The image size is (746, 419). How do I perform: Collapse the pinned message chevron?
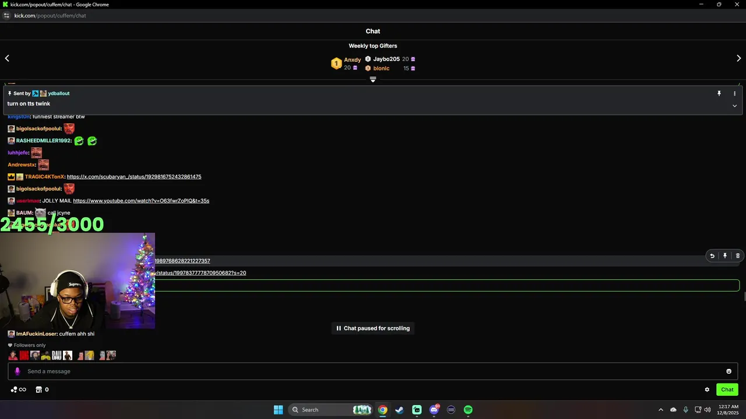tap(734, 106)
